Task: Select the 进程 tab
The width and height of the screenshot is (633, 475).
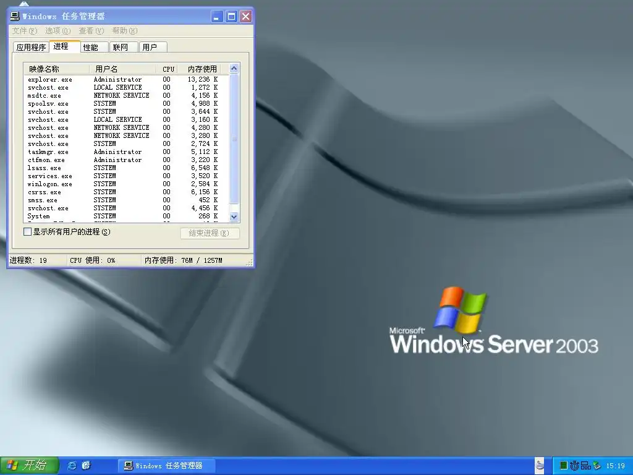Action: (64, 46)
